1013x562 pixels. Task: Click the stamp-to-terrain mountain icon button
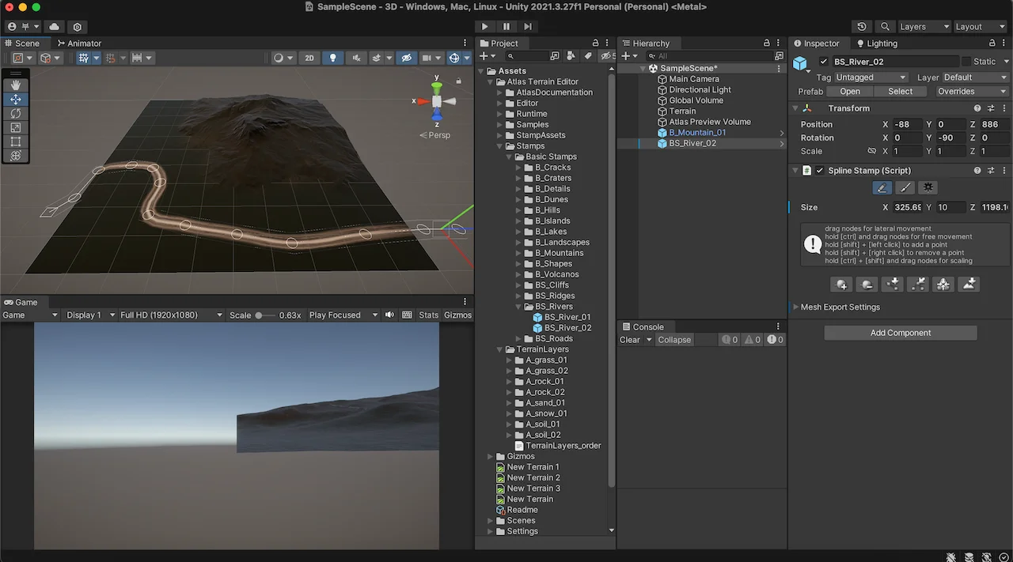(x=969, y=285)
